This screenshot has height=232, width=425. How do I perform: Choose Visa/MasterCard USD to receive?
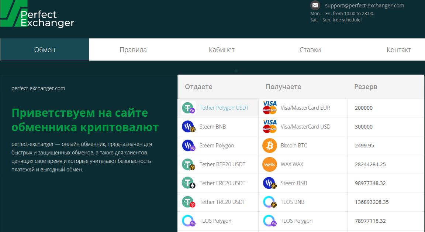pos(305,127)
